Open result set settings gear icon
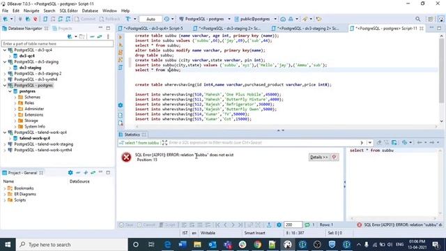 tap(279, 225)
